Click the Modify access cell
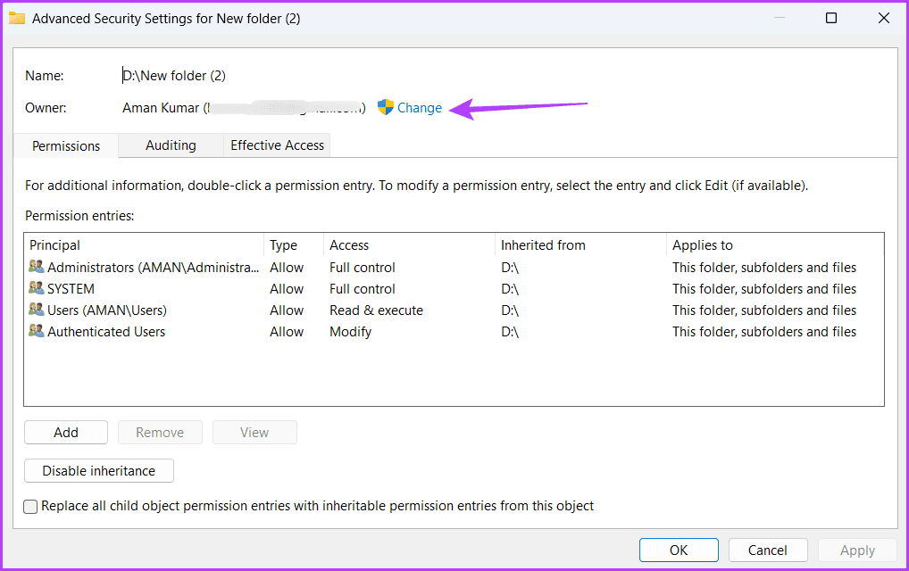Image resolution: width=909 pixels, height=571 pixels. (350, 332)
